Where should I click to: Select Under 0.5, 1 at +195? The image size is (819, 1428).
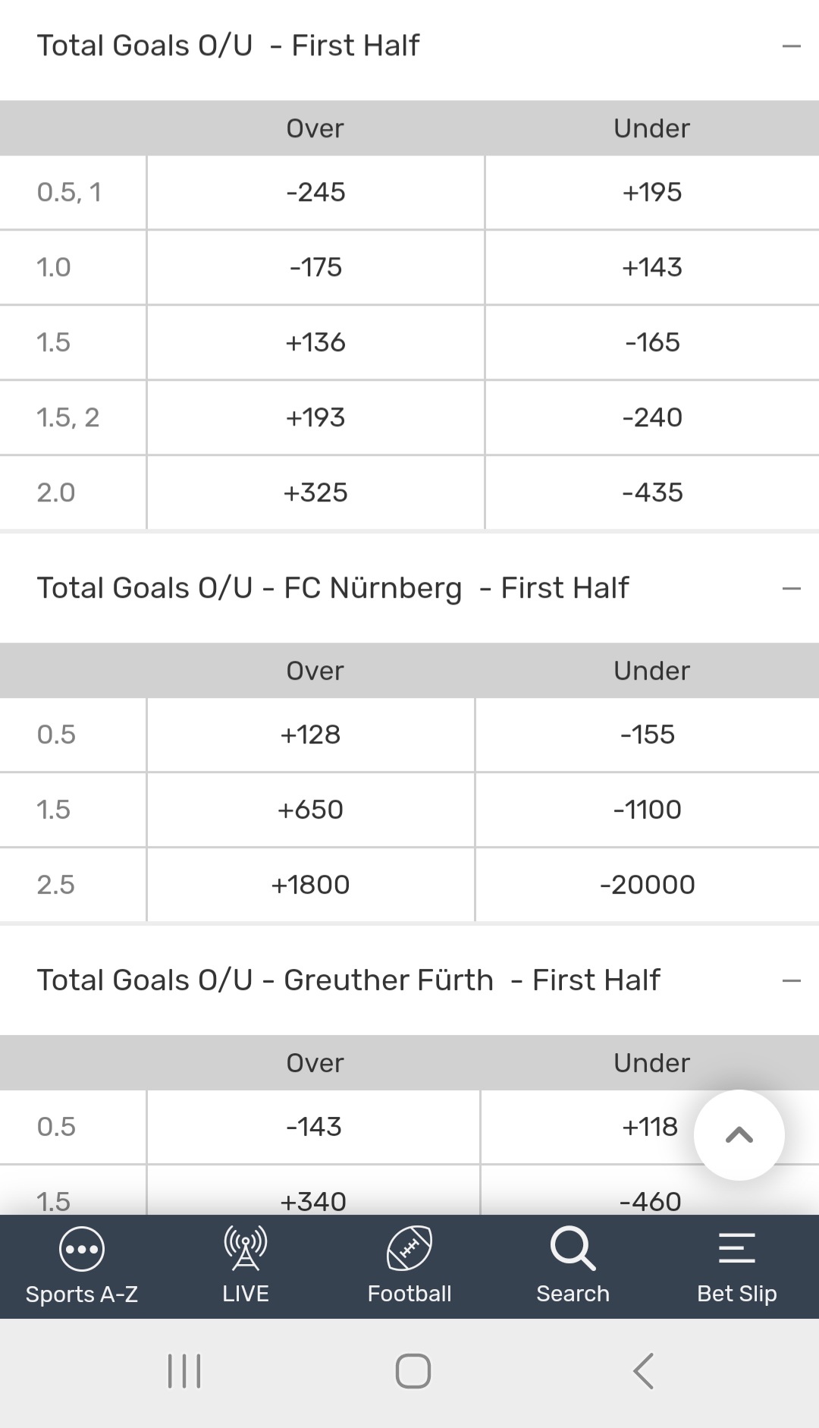652,192
